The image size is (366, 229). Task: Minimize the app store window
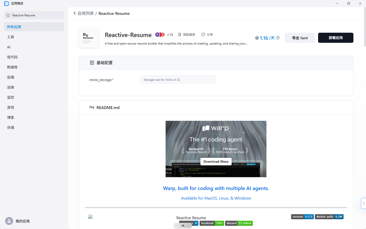pyautogui.click(x=337, y=3)
